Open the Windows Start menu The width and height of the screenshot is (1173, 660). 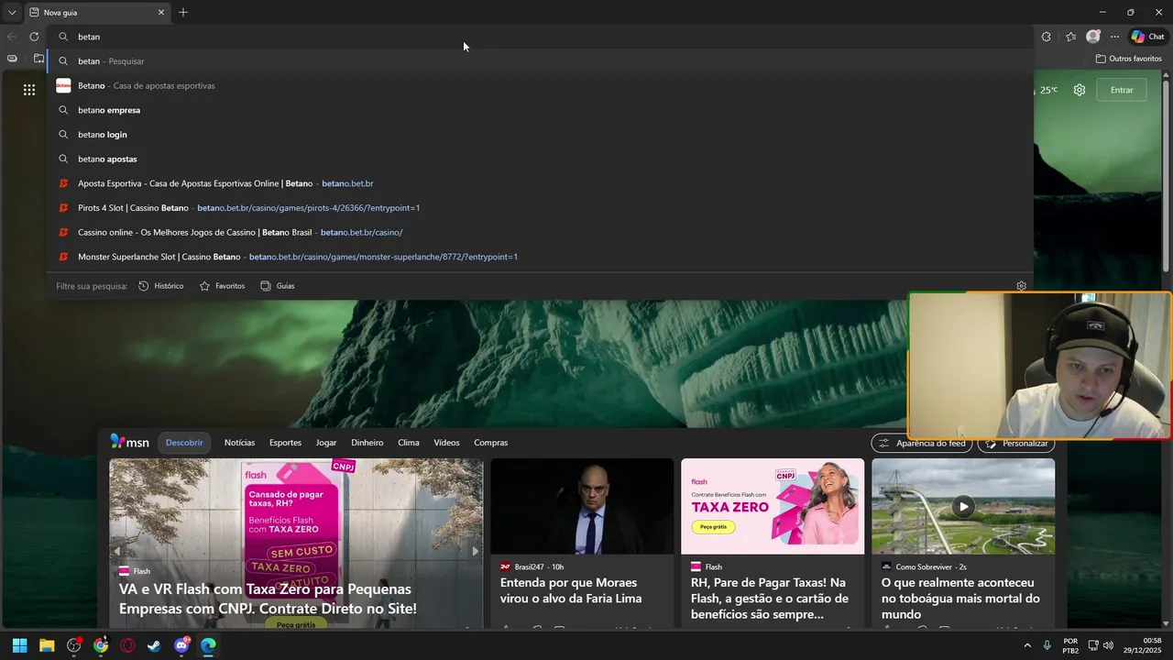pyautogui.click(x=20, y=645)
